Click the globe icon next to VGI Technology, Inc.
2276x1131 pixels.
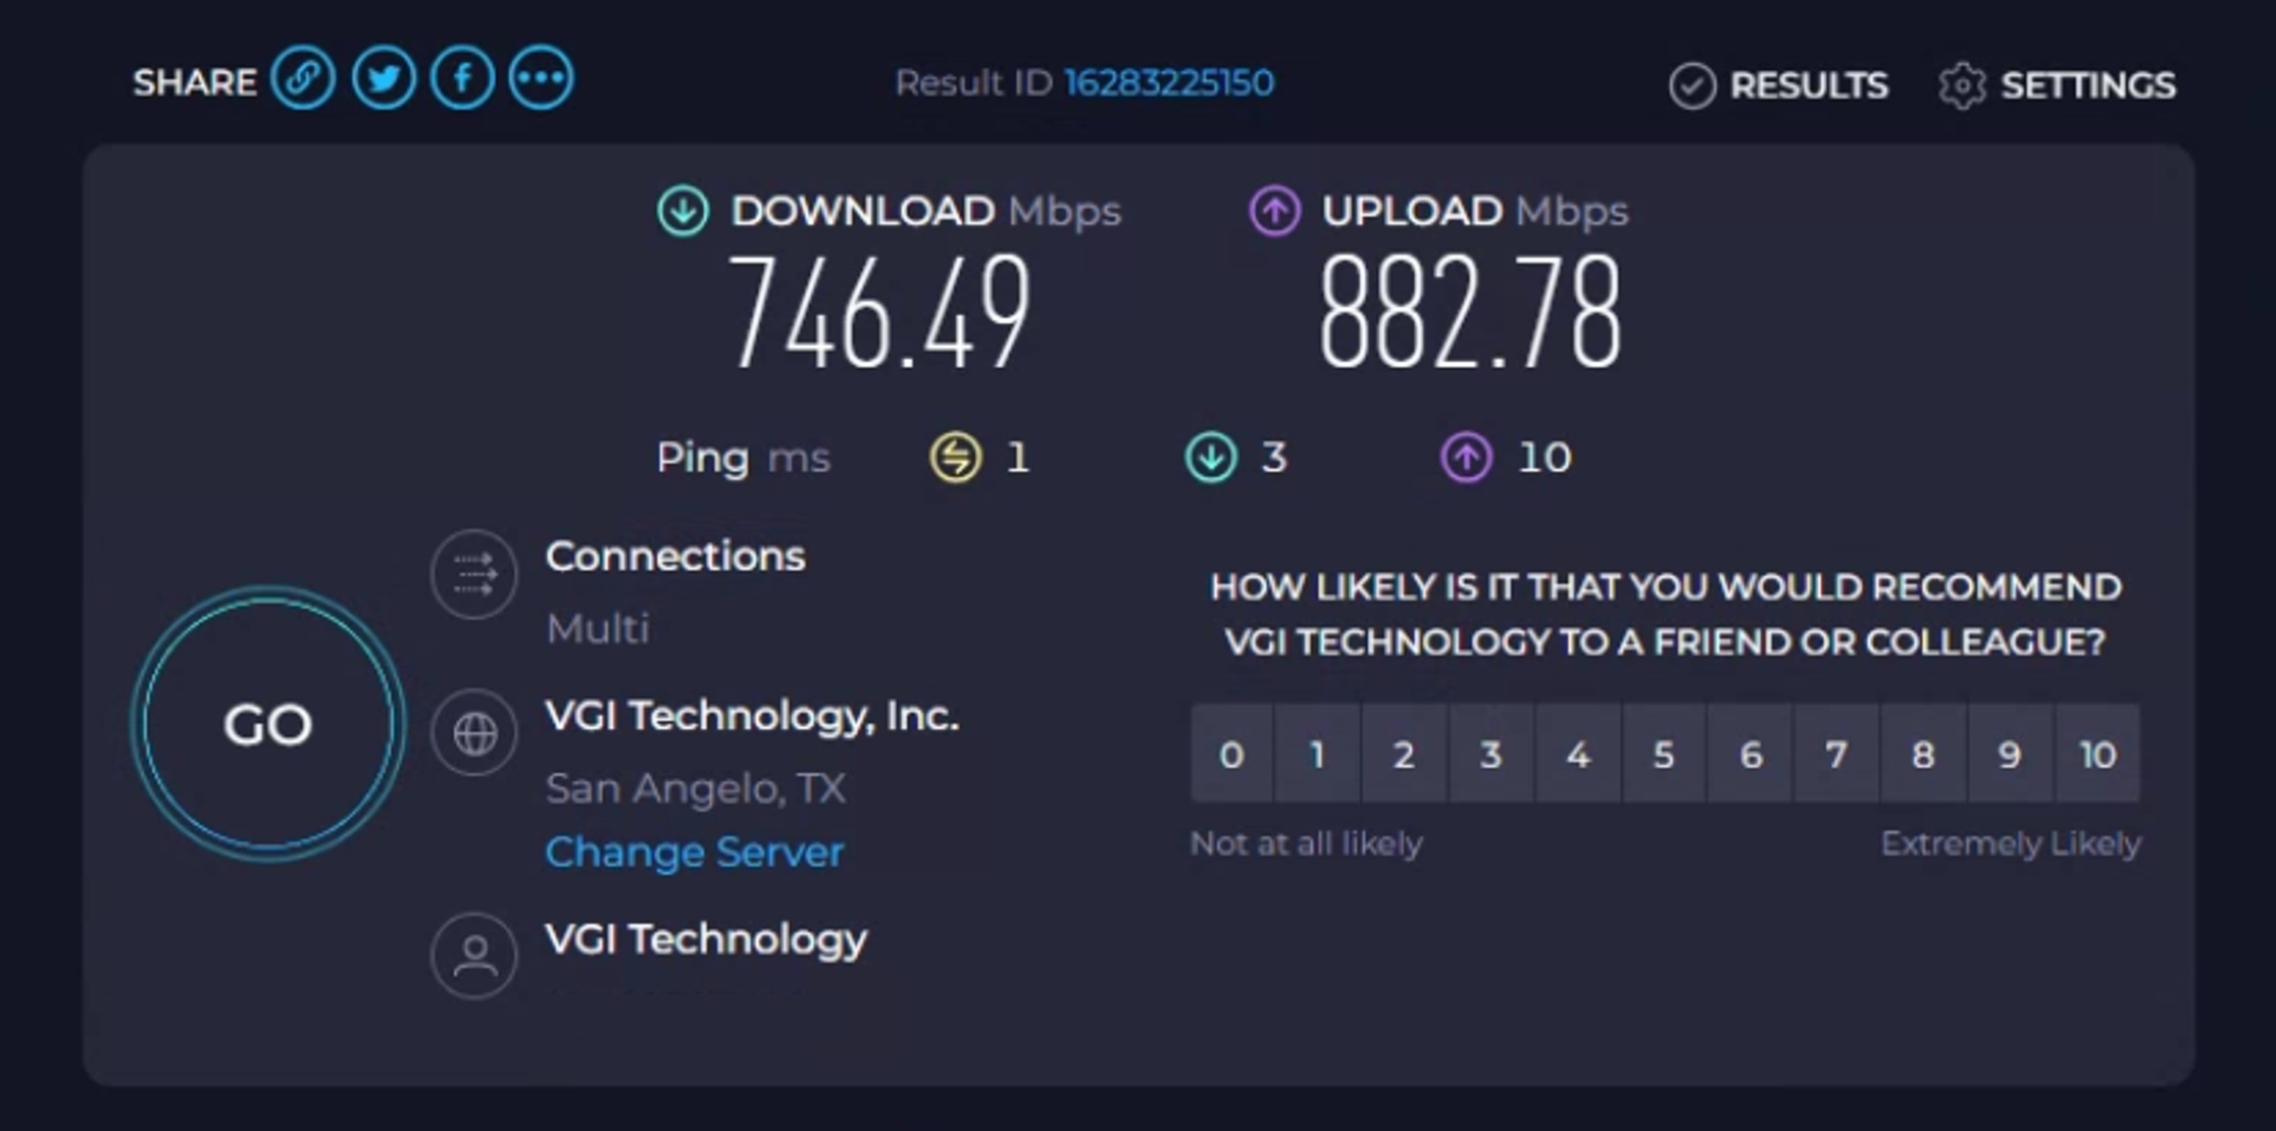(475, 733)
